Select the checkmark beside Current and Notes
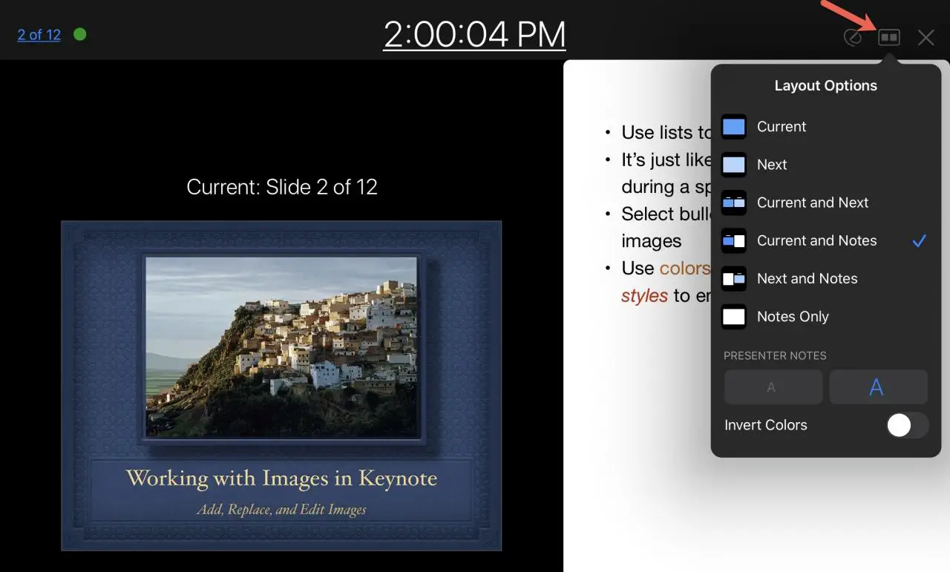 pyautogui.click(x=919, y=240)
